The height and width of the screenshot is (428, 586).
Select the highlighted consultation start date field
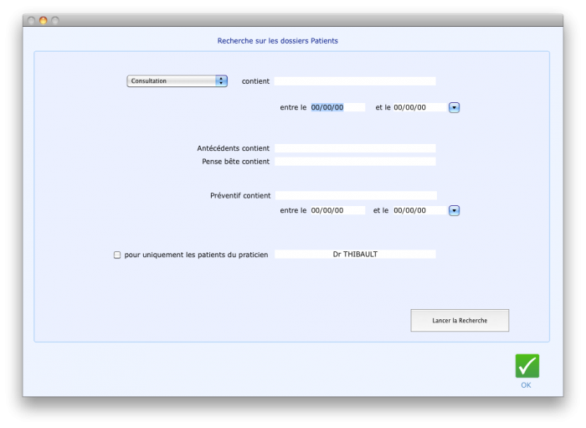(337, 107)
